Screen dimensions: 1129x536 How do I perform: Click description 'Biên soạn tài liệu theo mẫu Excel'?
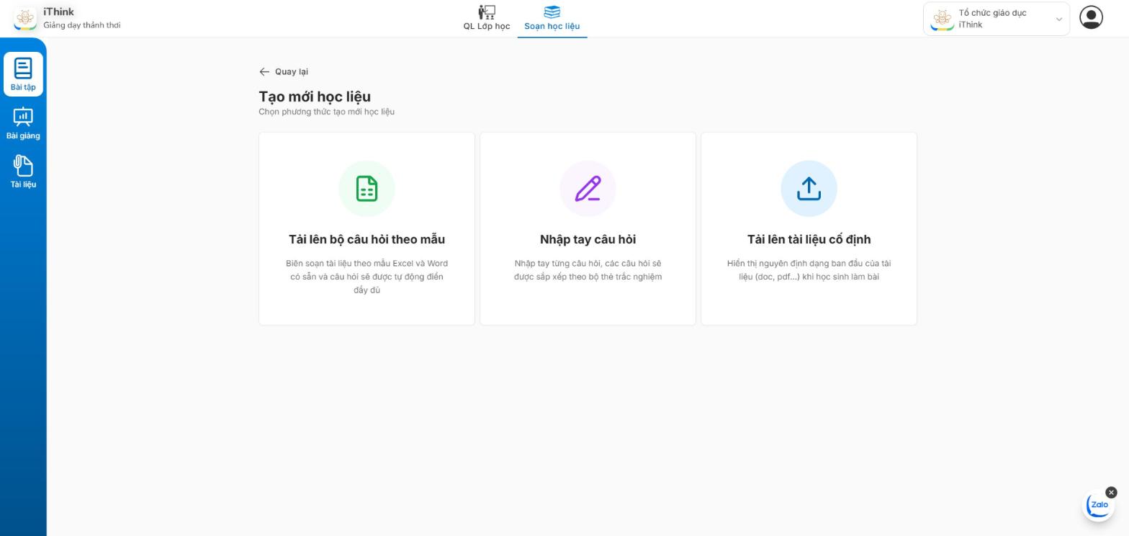[366, 277]
